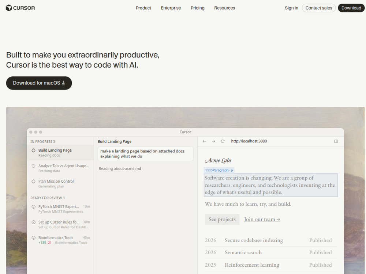
Task: Open the Enterprise menu item
Action: pyautogui.click(x=171, y=8)
